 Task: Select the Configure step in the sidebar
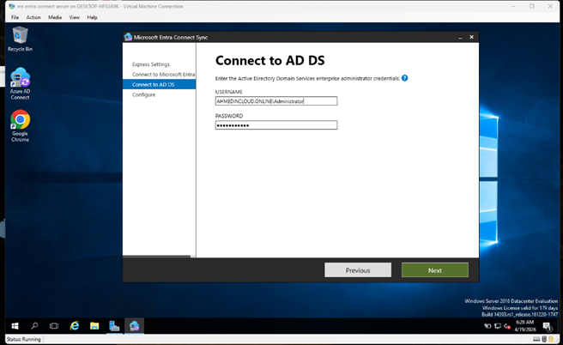(144, 94)
